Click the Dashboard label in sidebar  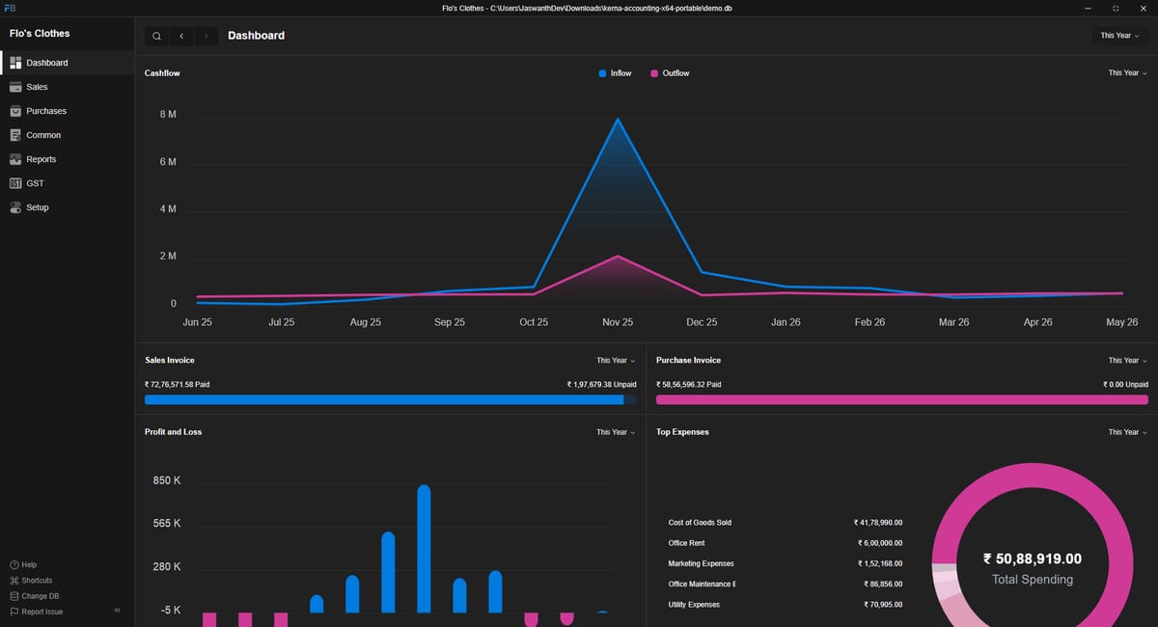pyautogui.click(x=47, y=63)
